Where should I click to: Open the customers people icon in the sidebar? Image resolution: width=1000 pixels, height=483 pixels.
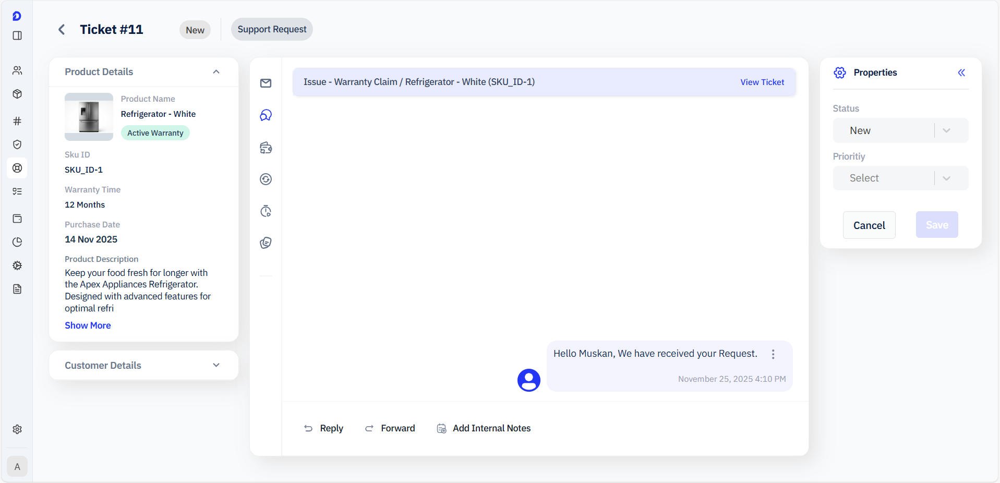[17, 70]
